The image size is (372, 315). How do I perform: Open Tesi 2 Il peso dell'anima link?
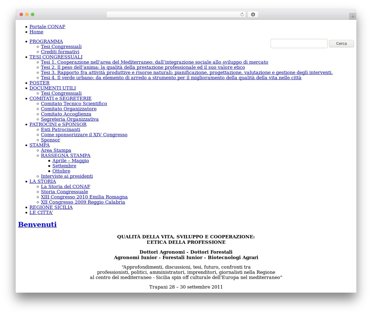click(143, 67)
